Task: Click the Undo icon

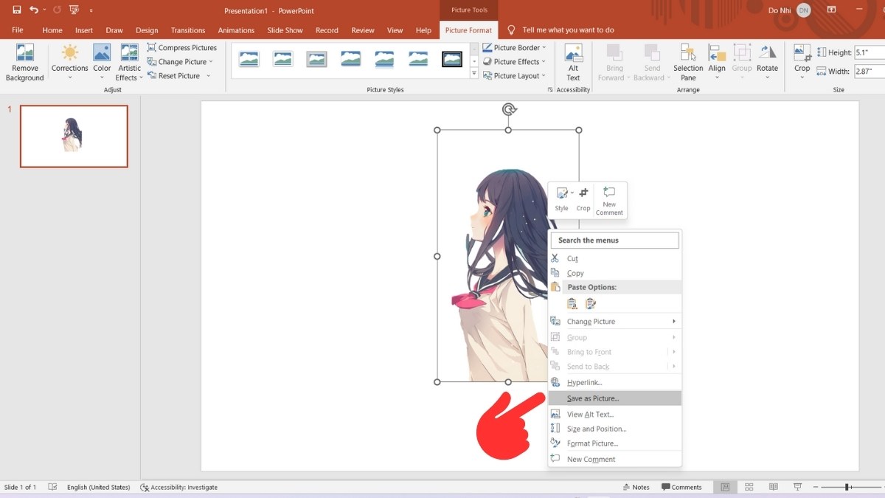Action: pyautogui.click(x=34, y=10)
